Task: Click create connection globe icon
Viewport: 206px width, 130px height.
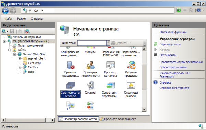Action: (4, 31)
